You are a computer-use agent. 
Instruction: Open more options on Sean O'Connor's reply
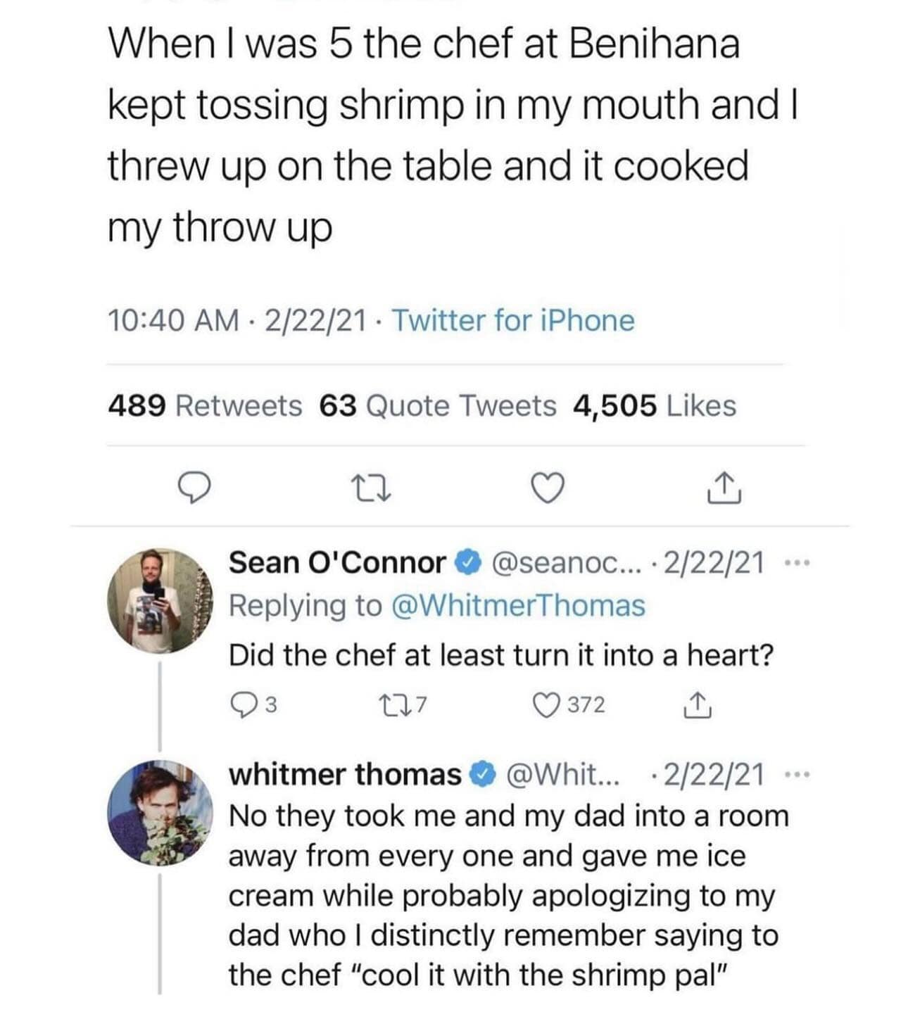(x=797, y=563)
